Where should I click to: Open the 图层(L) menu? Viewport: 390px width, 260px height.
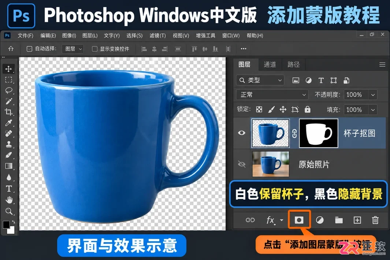(x=90, y=36)
